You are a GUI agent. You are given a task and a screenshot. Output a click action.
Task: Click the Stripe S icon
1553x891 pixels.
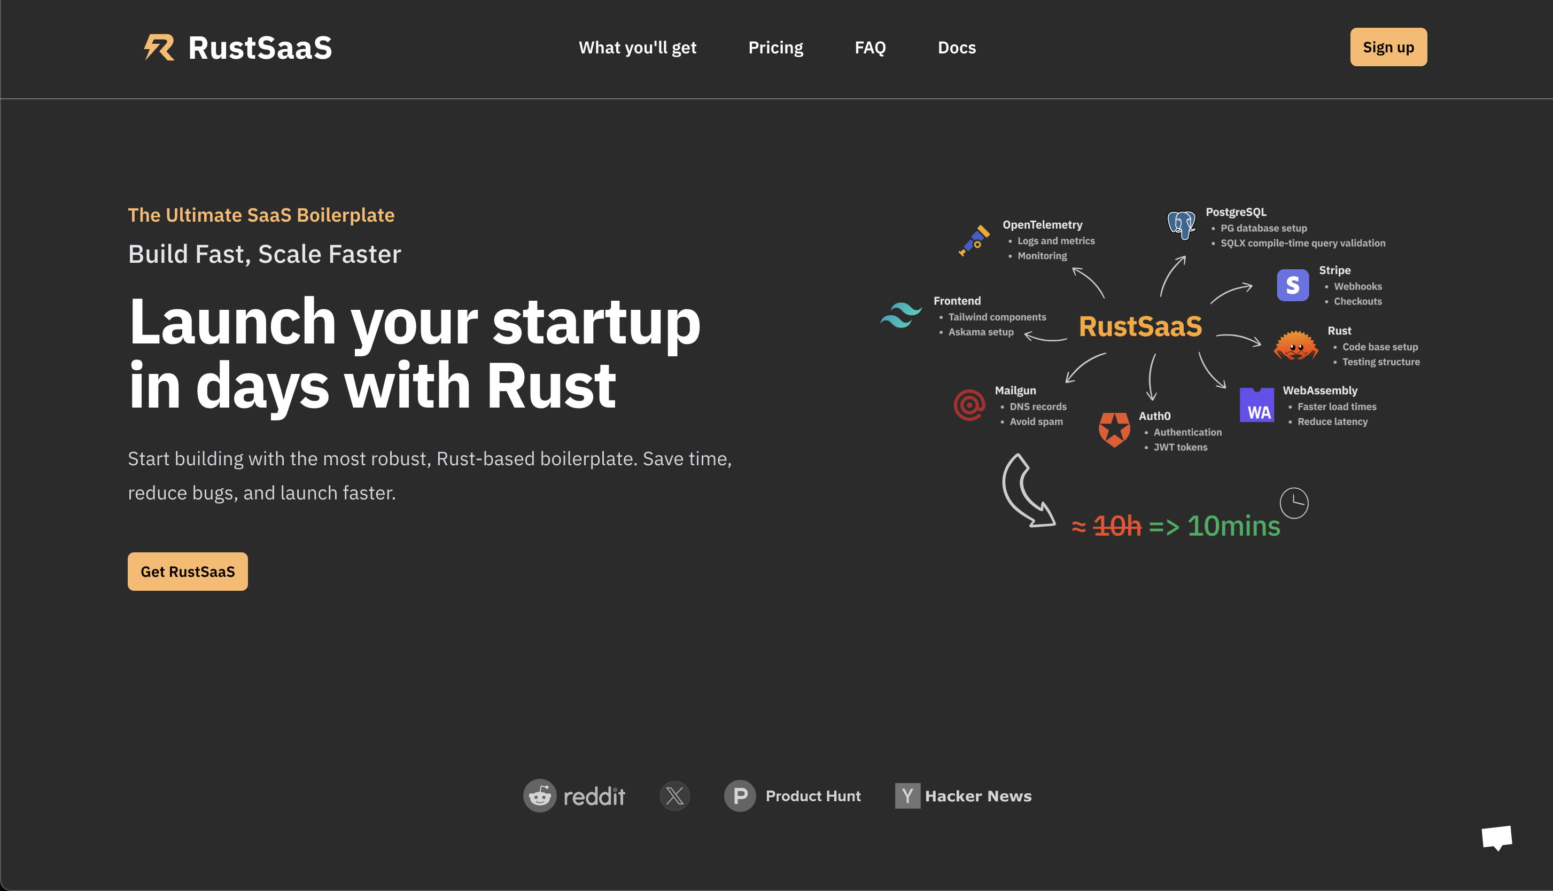tap(1293, 285)
